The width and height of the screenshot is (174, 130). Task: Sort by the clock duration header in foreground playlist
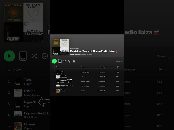[x=118, y=67]
